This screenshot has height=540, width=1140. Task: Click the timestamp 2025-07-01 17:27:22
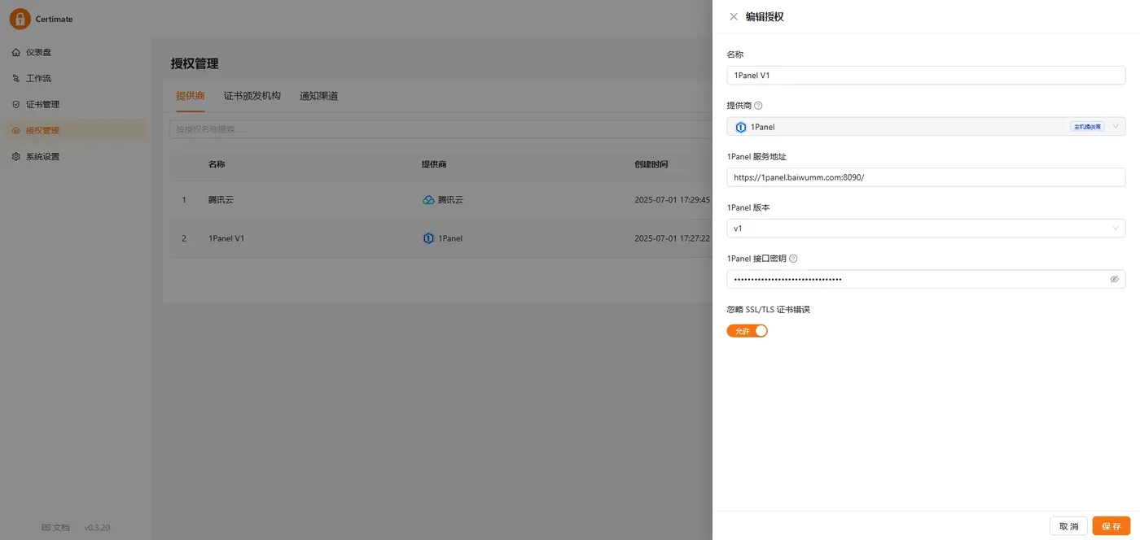pyautogui.click(x=672, y=238)
